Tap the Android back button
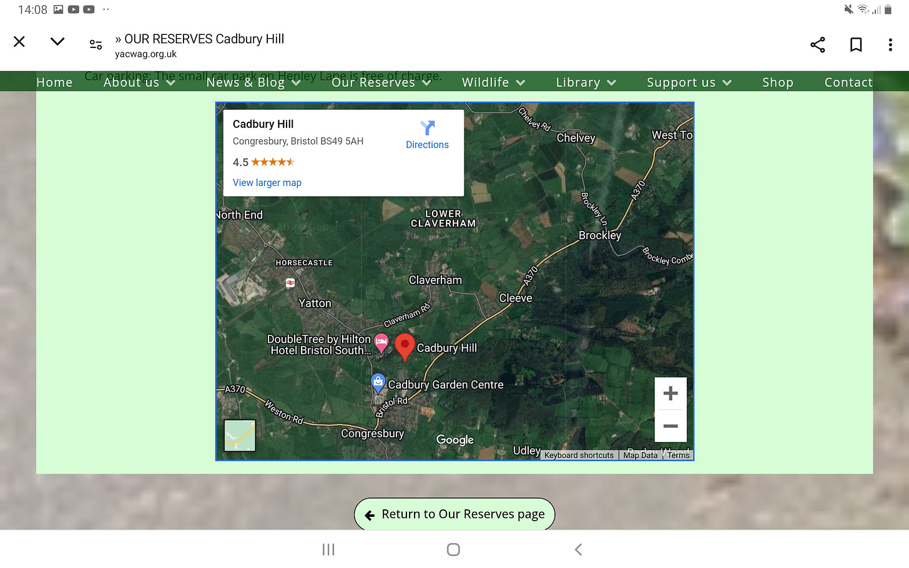 (x=578, y=549)
